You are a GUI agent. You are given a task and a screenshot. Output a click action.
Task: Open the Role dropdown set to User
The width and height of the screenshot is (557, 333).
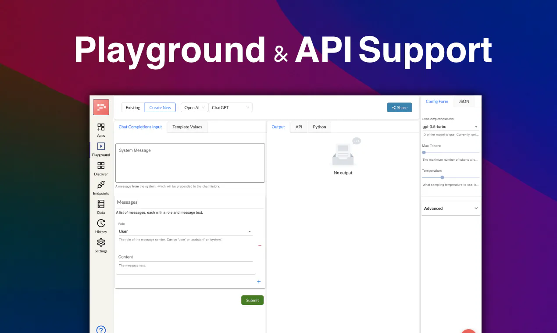(185, 231)
